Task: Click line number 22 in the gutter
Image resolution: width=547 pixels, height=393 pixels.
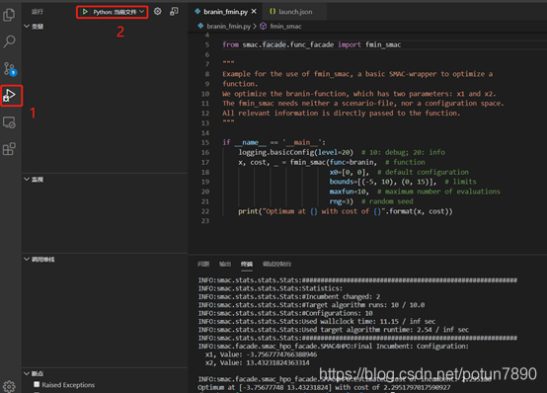Action: 205,211
